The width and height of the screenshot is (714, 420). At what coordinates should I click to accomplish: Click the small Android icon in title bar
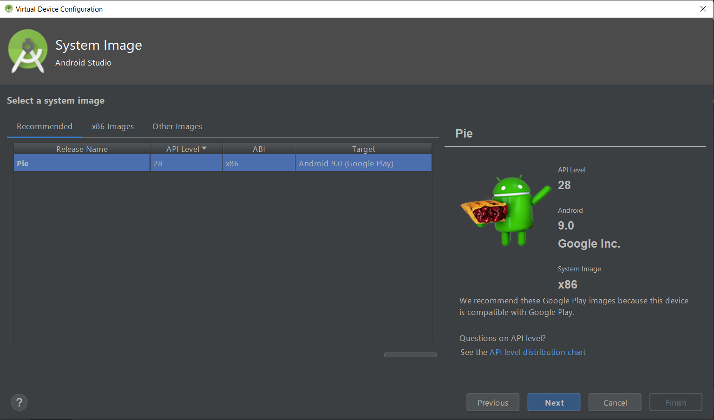[8, 9]
